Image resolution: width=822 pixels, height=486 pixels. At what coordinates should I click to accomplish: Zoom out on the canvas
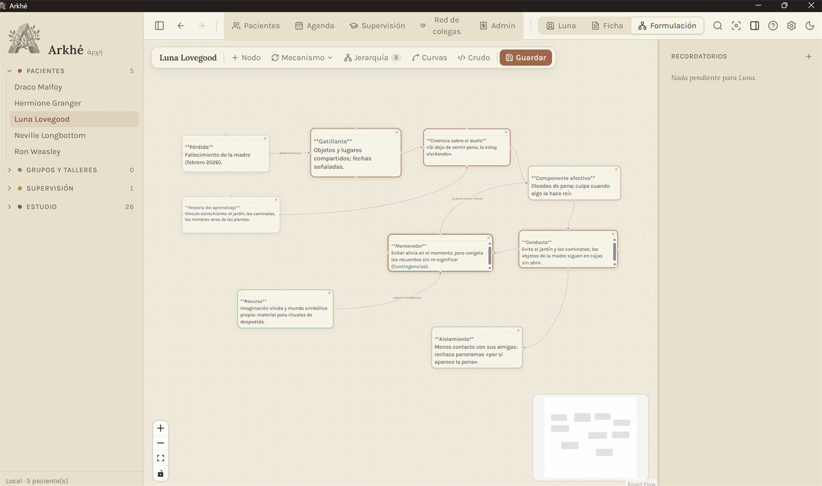tap(160, 443)
